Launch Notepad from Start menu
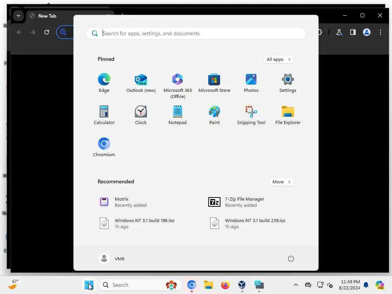This screenshot has height=294, width=392. (x=178, y=115)
